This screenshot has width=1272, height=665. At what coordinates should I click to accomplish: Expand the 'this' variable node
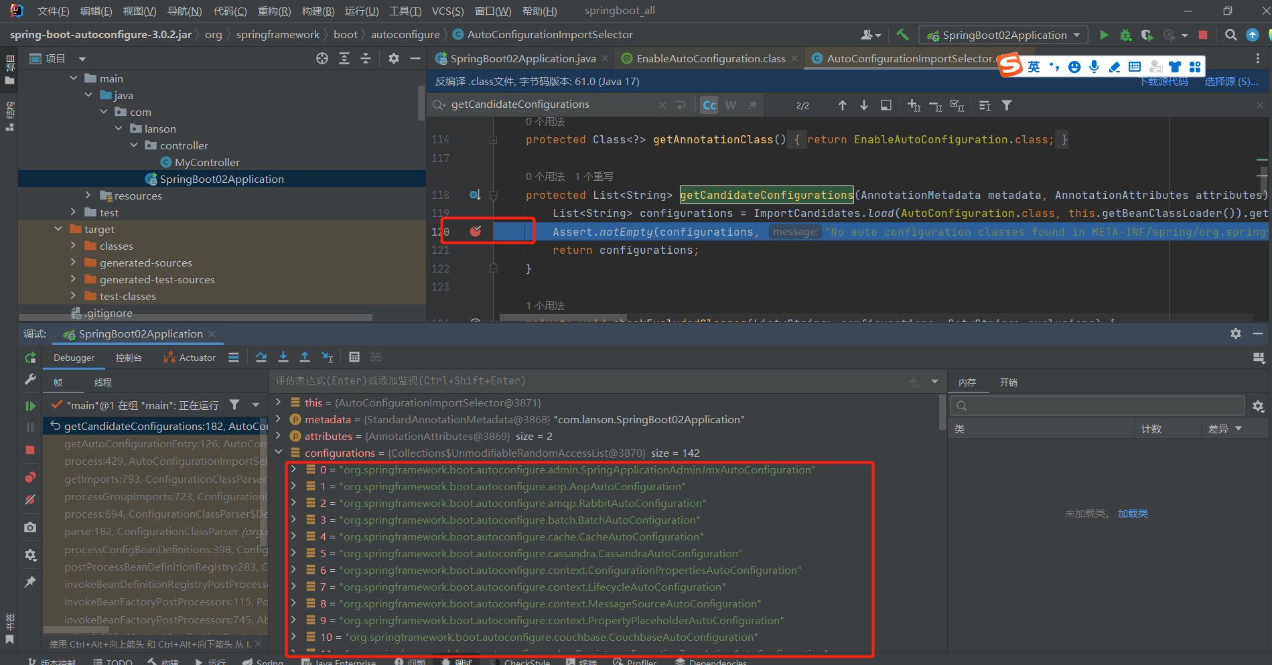(x=279, y=402)
